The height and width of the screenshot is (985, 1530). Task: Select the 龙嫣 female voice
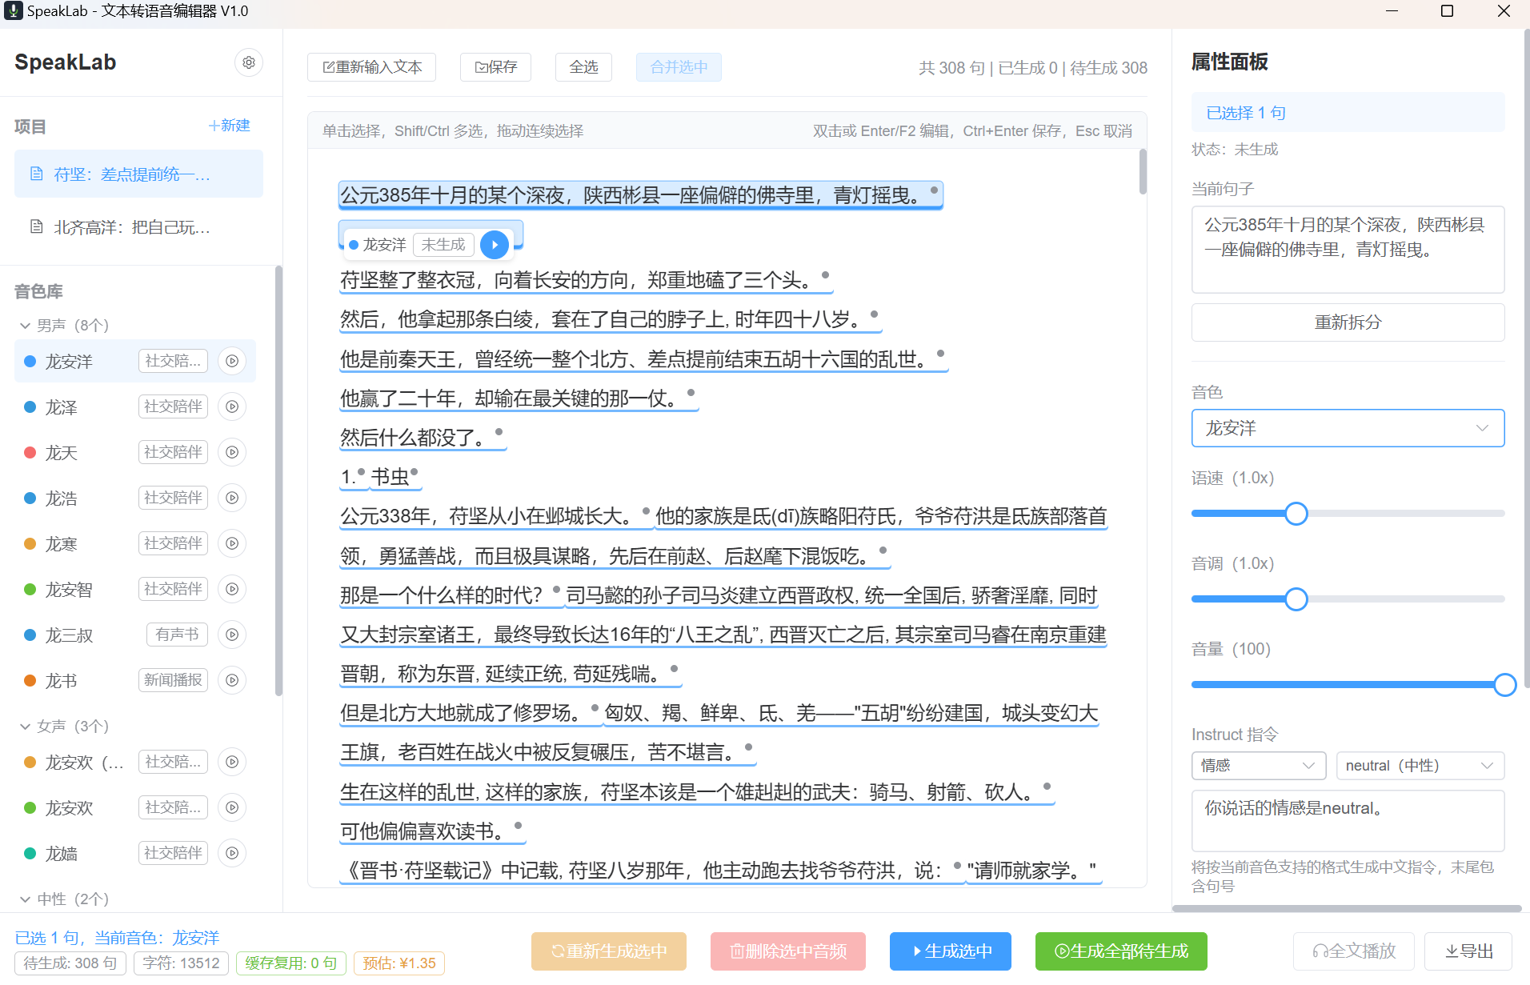[x=135, y=853]
